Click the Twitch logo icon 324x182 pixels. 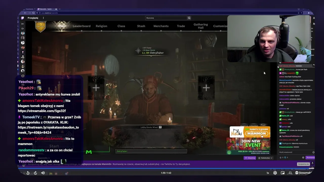point(23,18)
